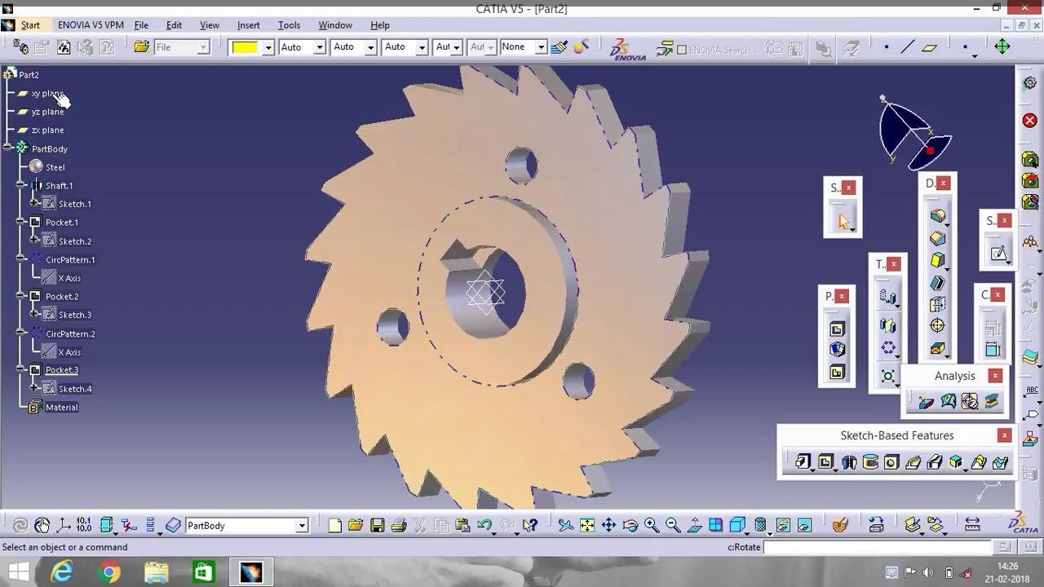This screenshot has width=1044, height=587.
Task: Select the Steel material tree entry
Action: (55, 167)
